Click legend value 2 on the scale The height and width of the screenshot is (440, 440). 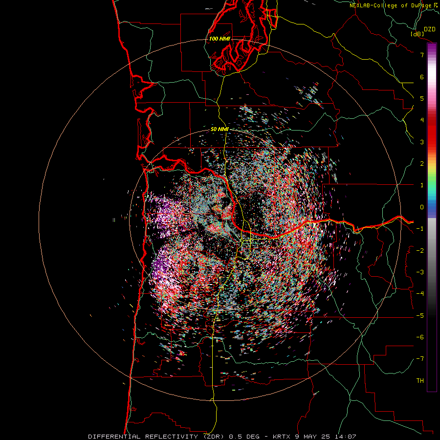(x=422, y=164)
